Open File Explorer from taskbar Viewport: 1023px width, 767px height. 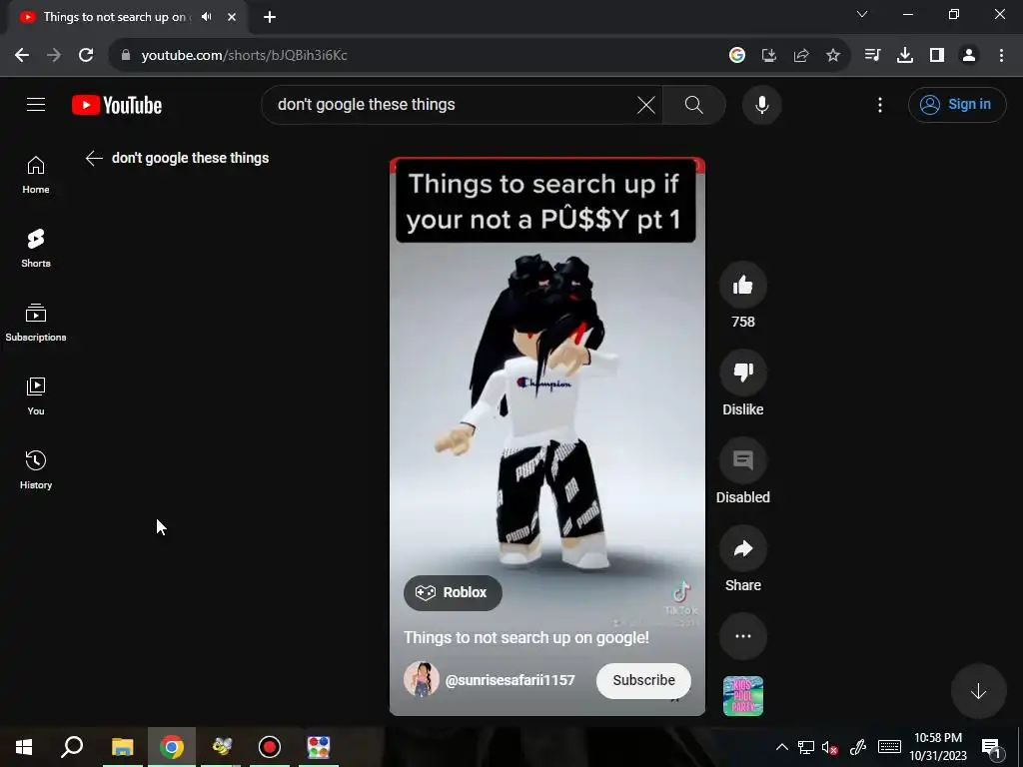pos(122,747)
